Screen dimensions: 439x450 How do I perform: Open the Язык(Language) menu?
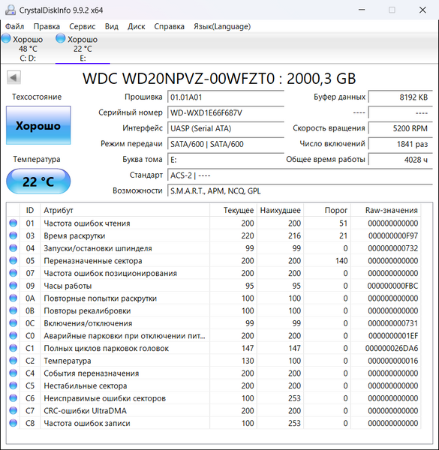[x=222, y=26]
